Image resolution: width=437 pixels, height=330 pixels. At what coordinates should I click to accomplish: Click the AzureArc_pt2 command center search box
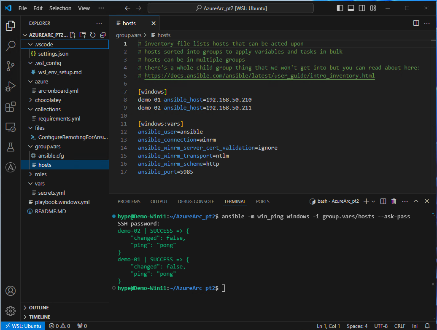click(x=231, y=8)
